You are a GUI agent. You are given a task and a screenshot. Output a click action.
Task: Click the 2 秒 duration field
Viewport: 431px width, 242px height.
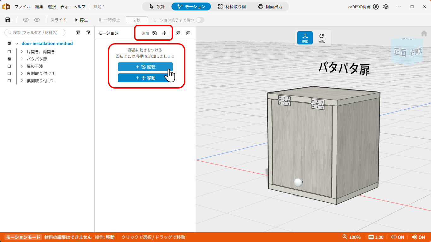coord(137,20)
